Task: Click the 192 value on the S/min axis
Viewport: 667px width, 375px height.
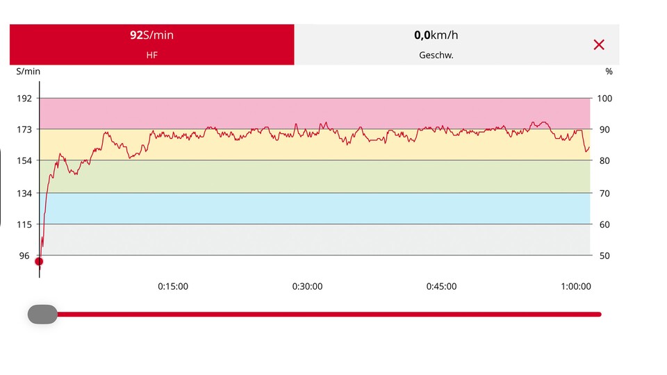Action: click(x=24, y=99)
